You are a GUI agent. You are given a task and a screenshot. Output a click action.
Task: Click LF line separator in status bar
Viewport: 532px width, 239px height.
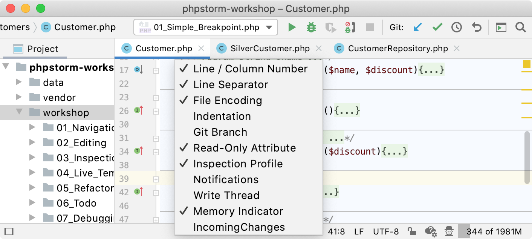(359, 231)
